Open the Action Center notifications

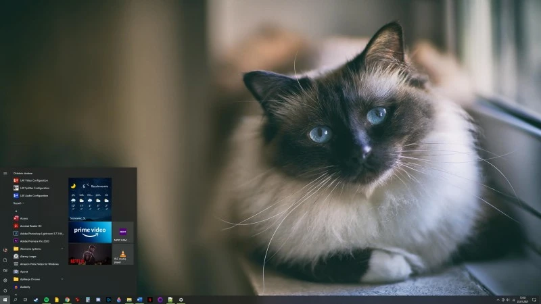click(x=534, y=300)
